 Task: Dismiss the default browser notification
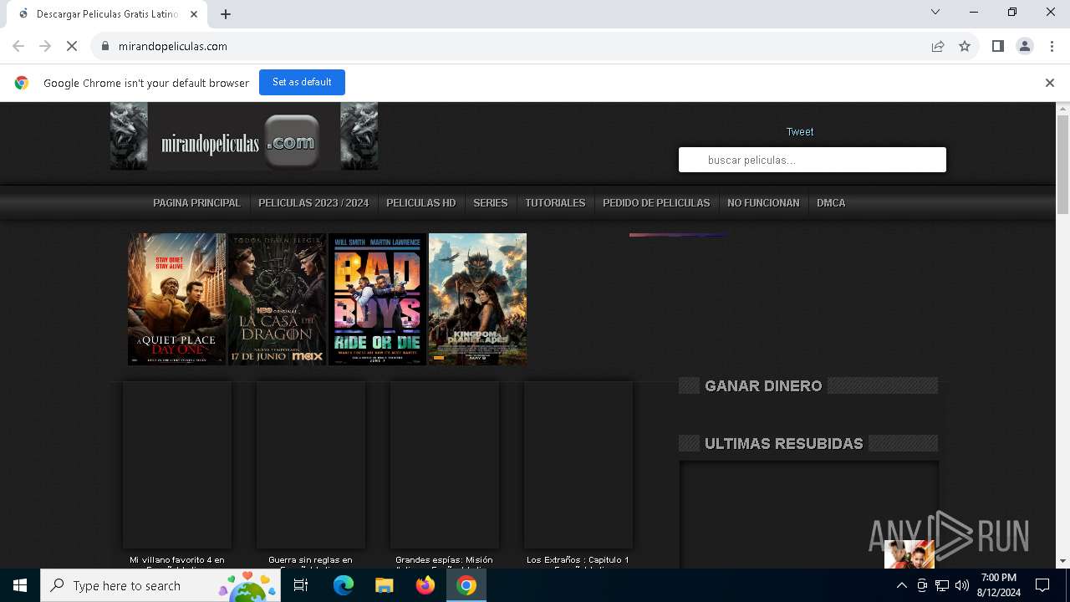(1050, 83)
